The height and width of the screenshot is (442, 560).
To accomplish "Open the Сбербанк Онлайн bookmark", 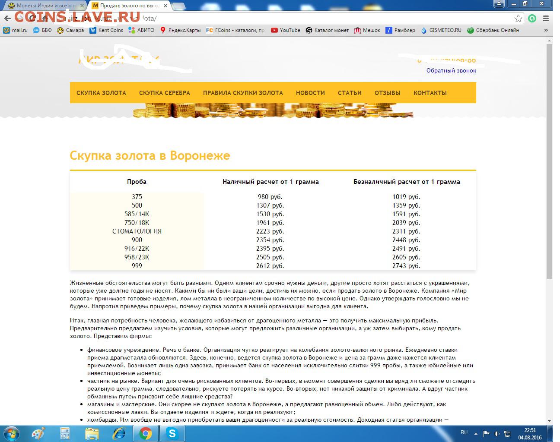I will (493, 30).
